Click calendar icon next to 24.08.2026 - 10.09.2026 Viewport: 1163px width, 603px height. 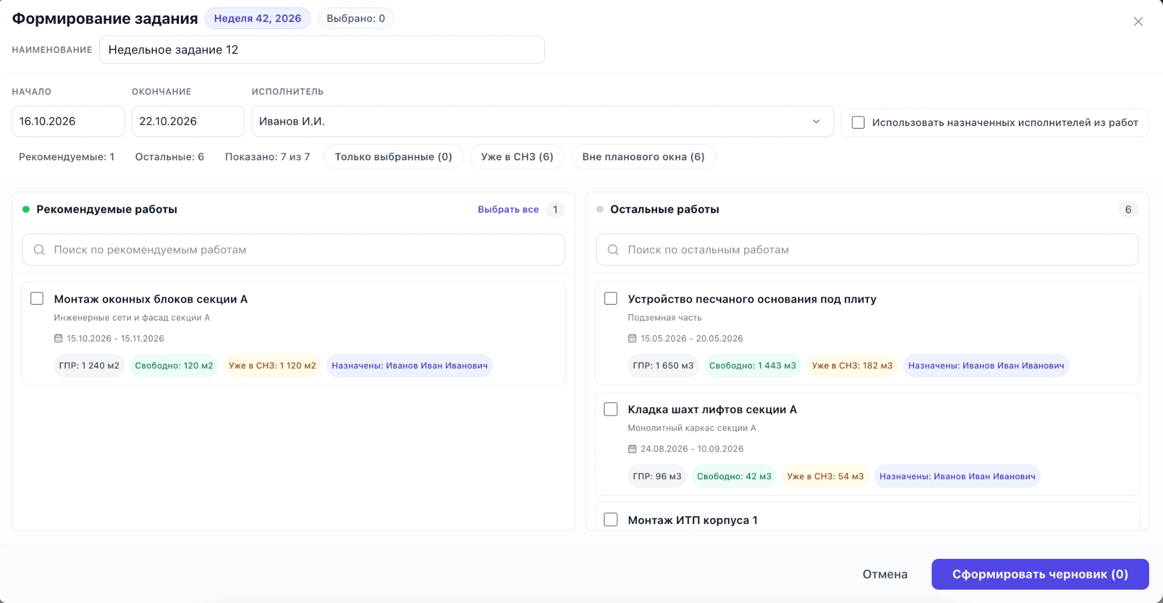[x=632, y=448]
